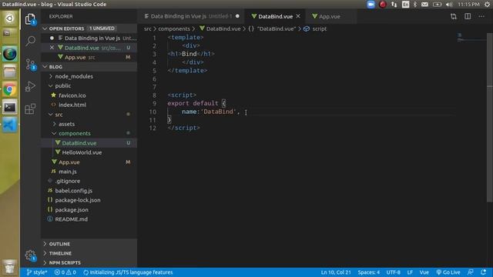Open the Search view in activity bar
This screenshot has height=277, width=493.
pyautogui.click(x=30, y=41)
